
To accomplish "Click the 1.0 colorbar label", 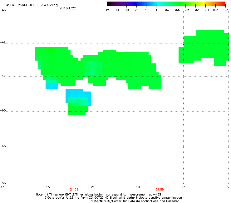I will (225, 10).
